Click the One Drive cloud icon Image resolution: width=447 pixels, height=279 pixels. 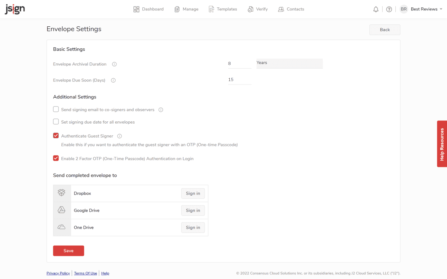tap(62, 227)
